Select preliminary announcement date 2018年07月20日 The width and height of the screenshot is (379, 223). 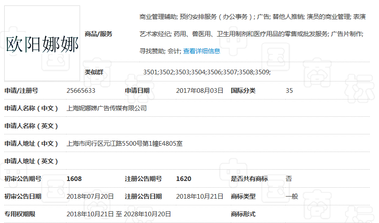tap(90, 197)
